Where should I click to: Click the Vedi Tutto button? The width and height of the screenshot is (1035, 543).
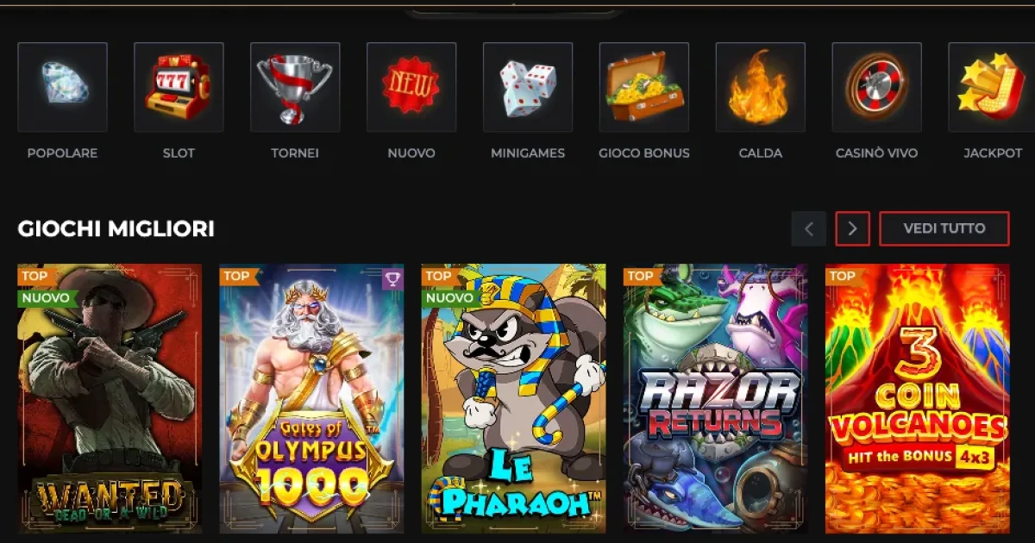tap(944, 228)
